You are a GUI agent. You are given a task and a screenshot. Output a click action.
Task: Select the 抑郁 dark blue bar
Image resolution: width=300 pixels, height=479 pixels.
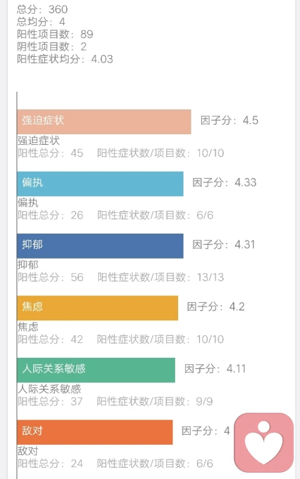tap(100, 246)
